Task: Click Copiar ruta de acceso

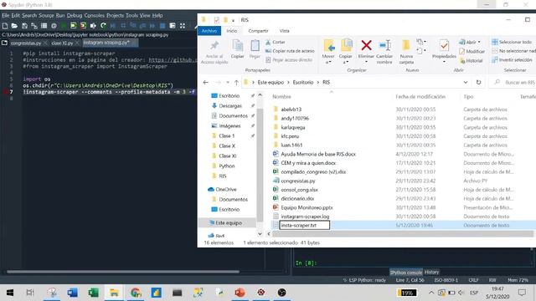Action: coord(290,51)
